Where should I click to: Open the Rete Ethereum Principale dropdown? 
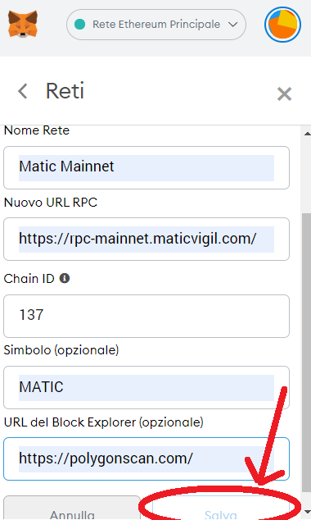156,25
